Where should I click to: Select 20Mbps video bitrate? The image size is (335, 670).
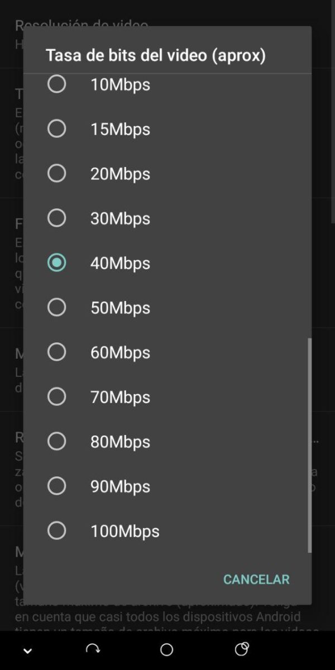pyautogui.click(x=167, y=174)
